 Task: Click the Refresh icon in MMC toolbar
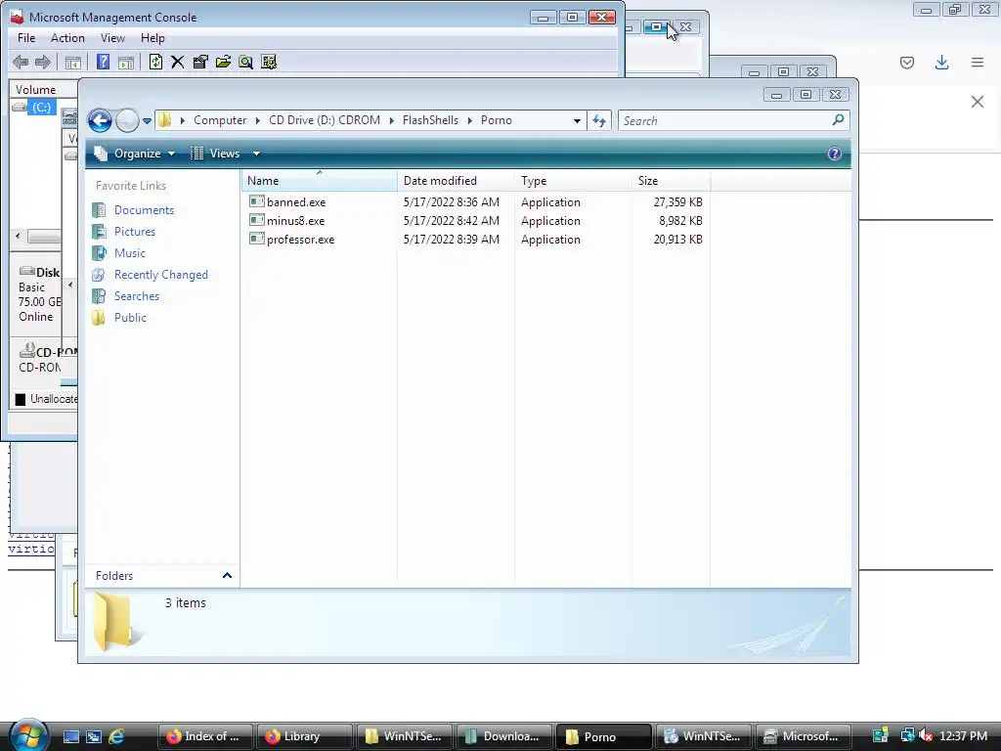pos(155,62)
